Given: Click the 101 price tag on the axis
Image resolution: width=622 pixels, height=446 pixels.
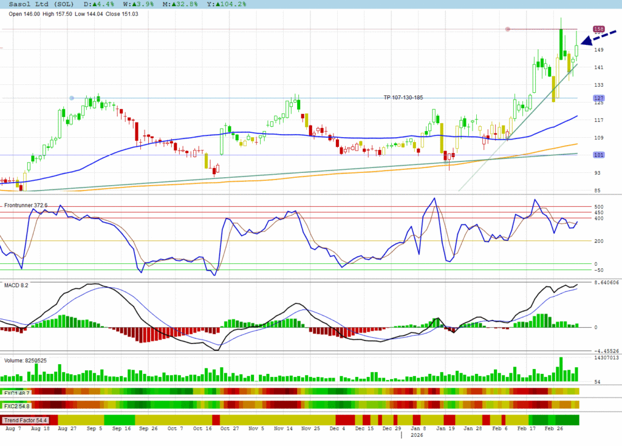Looking at the screenshot, I should coord(598,155).
